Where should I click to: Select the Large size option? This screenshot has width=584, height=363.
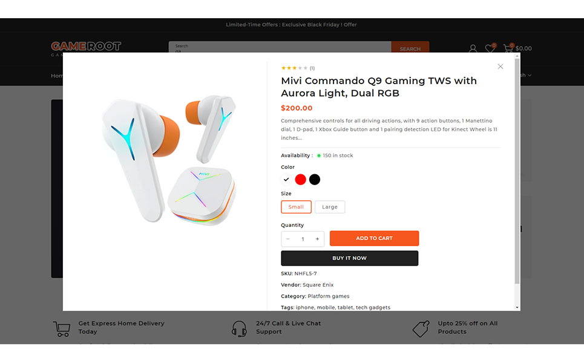pyautogui.click(x=330, y=207)
